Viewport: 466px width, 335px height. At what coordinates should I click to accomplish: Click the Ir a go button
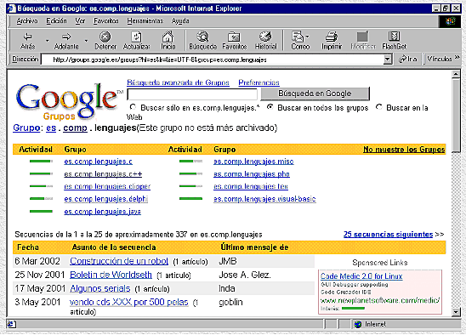(x=408, y=60)
